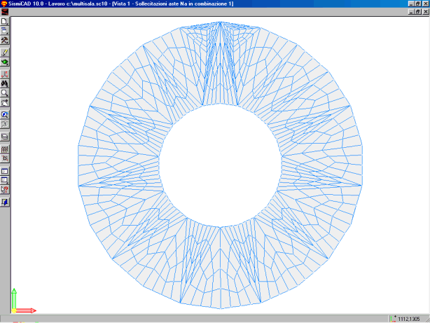Click the SismiCAD document icon in the menu row
This screenshot has height=323, width=430.
pyautogui.click(x=5, y=12)
